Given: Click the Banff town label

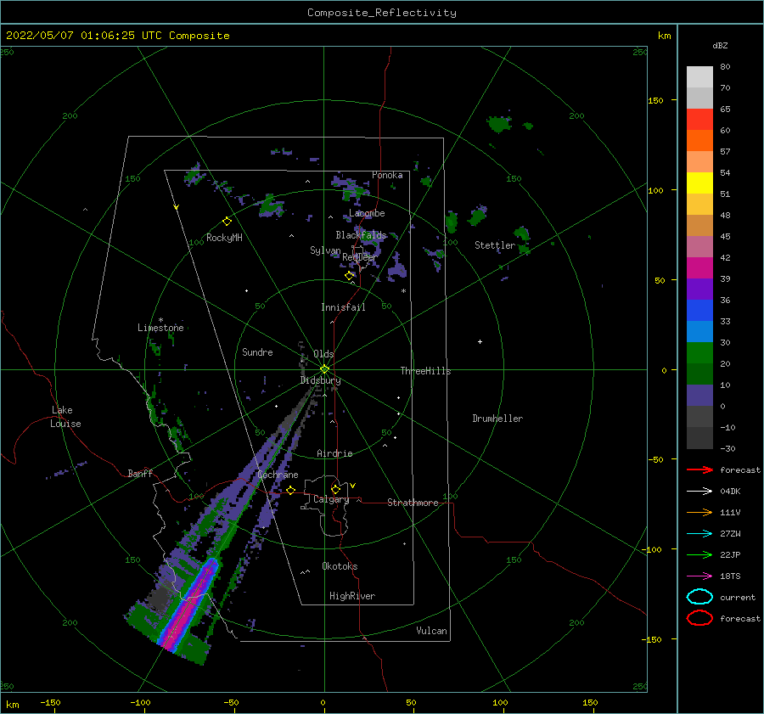Looking at the screenshot, I should coord(140,473).
